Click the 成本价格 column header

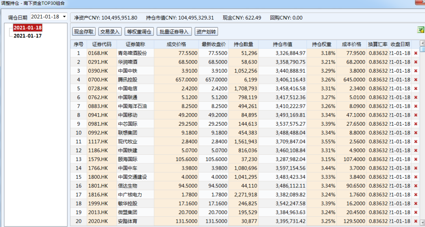coord(351,44)
